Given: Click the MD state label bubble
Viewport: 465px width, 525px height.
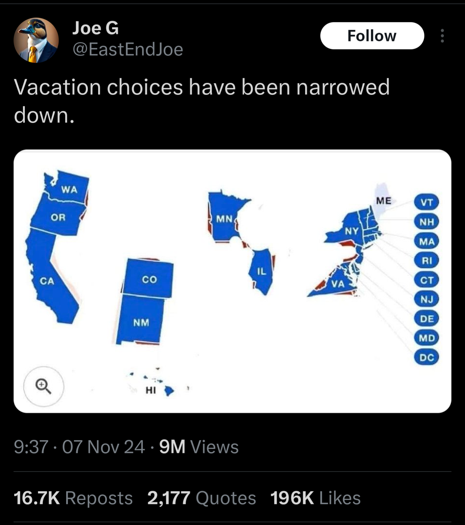Looking at the screenshot, I should point(427,338).
